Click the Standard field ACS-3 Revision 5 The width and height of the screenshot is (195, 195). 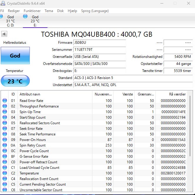pyautogui.click(x=133, y=78)
